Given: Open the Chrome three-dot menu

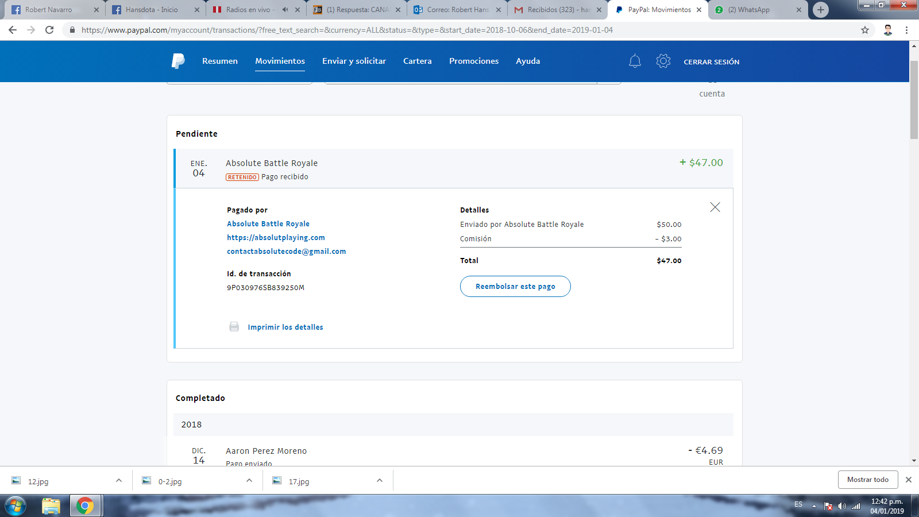Looking at the screenshot, I should (906, 30).
